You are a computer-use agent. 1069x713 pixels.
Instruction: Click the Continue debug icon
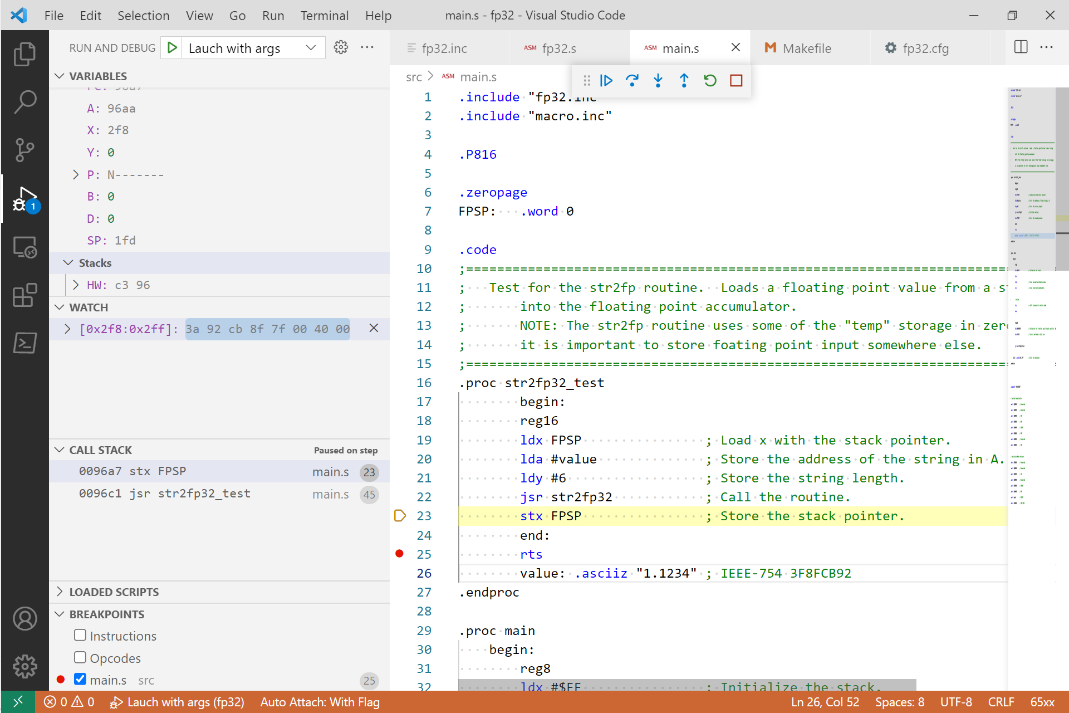click(606, 81)
